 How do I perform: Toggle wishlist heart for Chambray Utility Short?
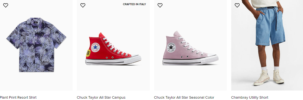237,5
